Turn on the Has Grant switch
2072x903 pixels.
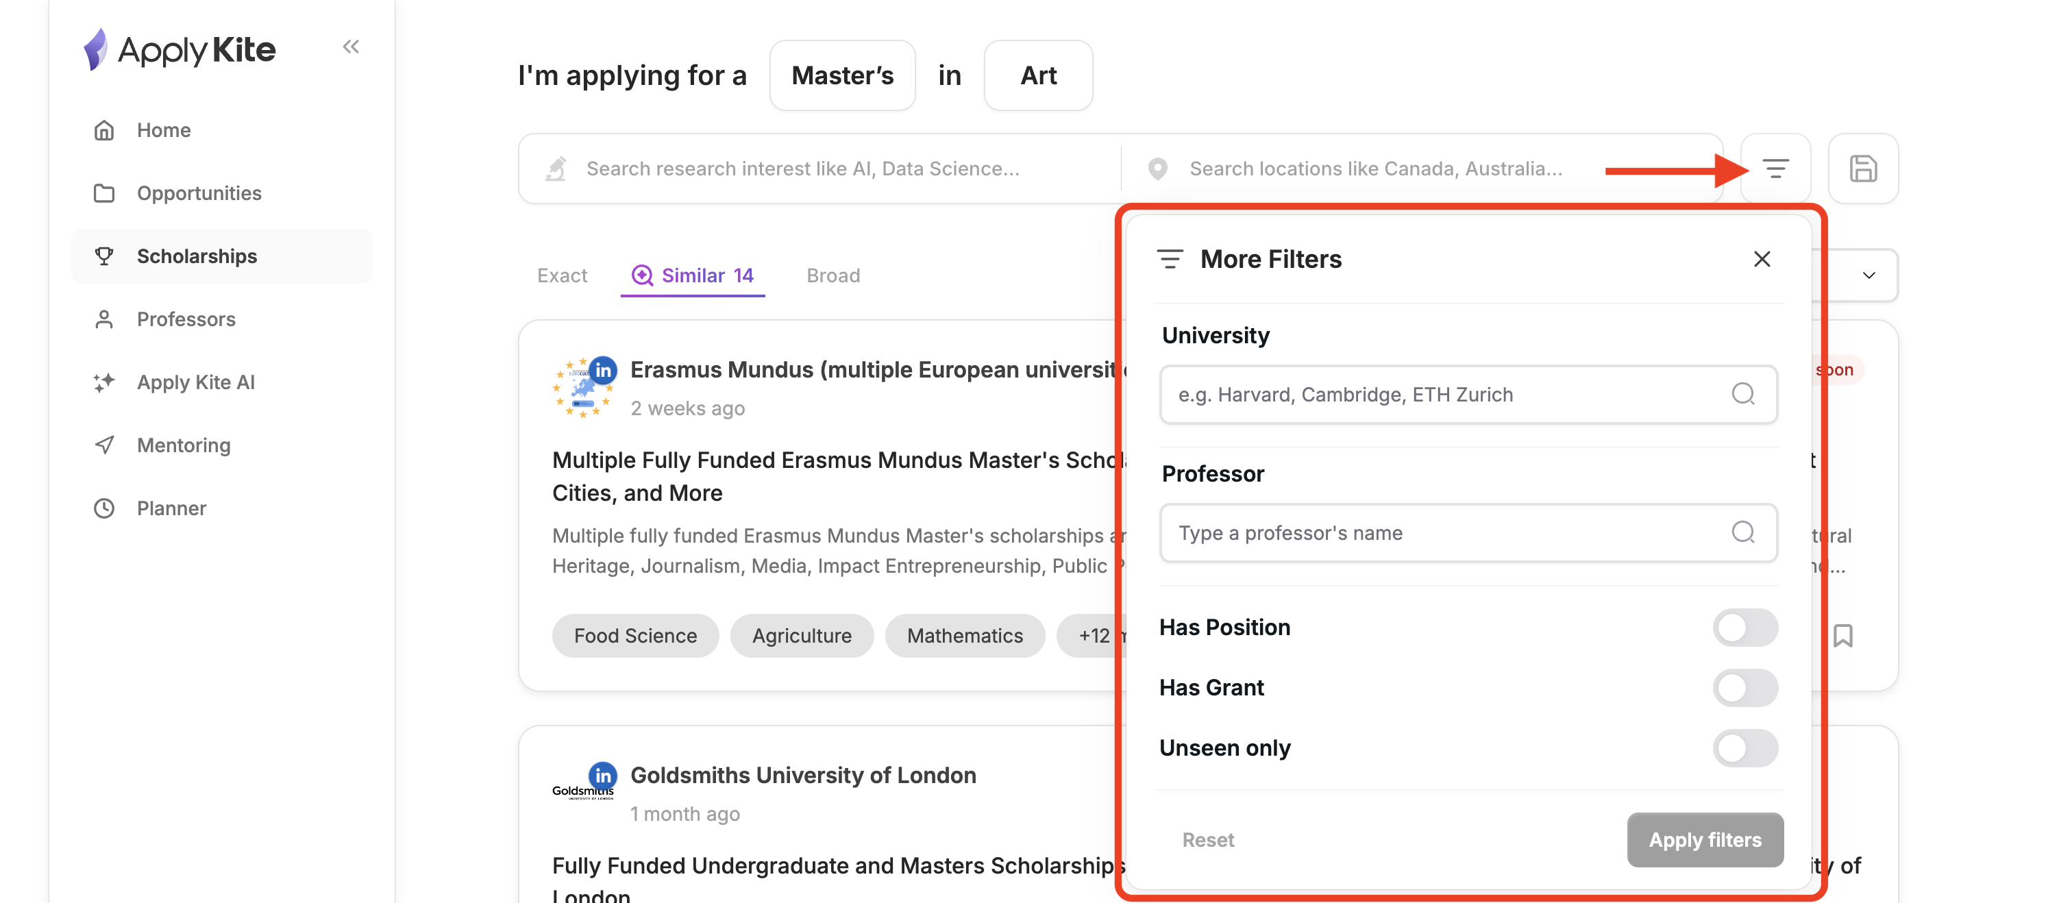point(1744,687)
